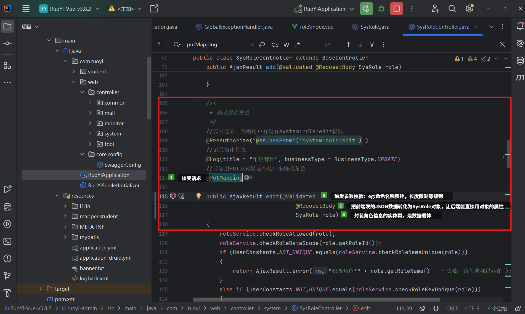Open the Git tool window

pyautogui.click(x=7, y=275)
